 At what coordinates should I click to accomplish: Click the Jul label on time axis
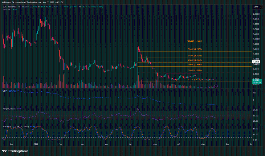coord(179,144)
